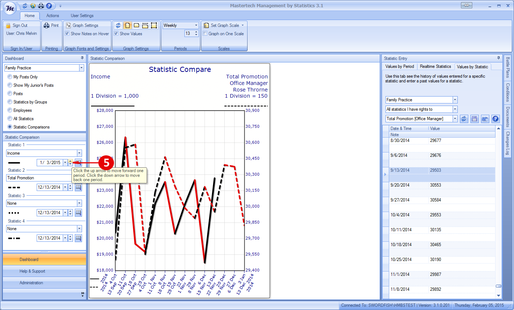Open the Family Practice dropdown in Dashboard
514x310 pixels.
tap(81, 68)
